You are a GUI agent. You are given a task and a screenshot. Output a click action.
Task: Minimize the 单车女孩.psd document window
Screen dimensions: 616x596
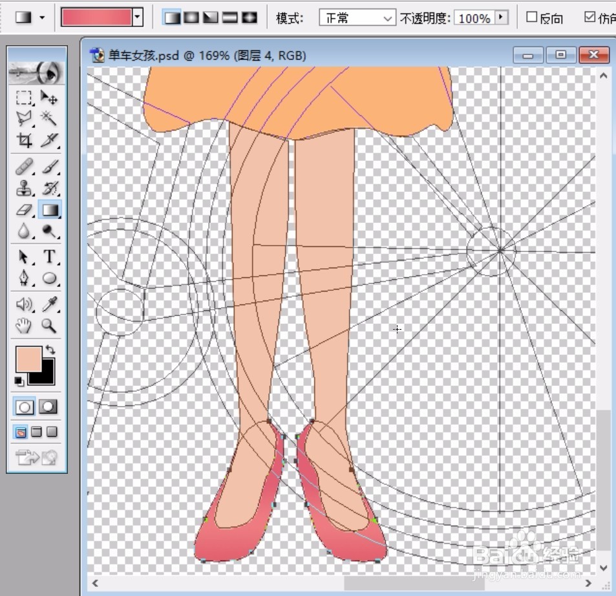point(528,56)
